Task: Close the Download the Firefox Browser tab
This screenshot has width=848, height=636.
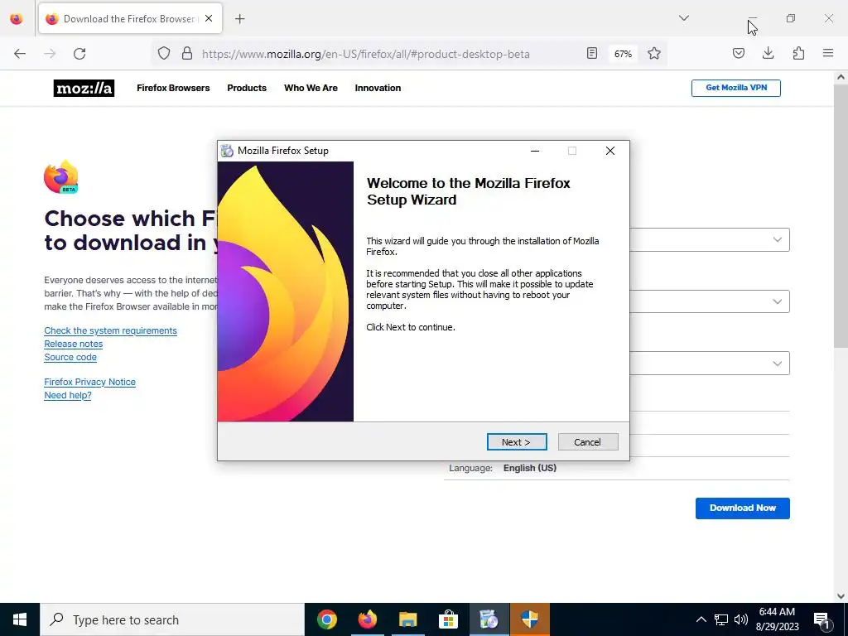Action: tap(209, 18)
